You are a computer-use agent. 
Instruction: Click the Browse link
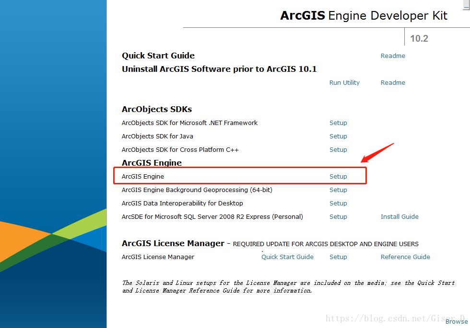tap(457, 321)
